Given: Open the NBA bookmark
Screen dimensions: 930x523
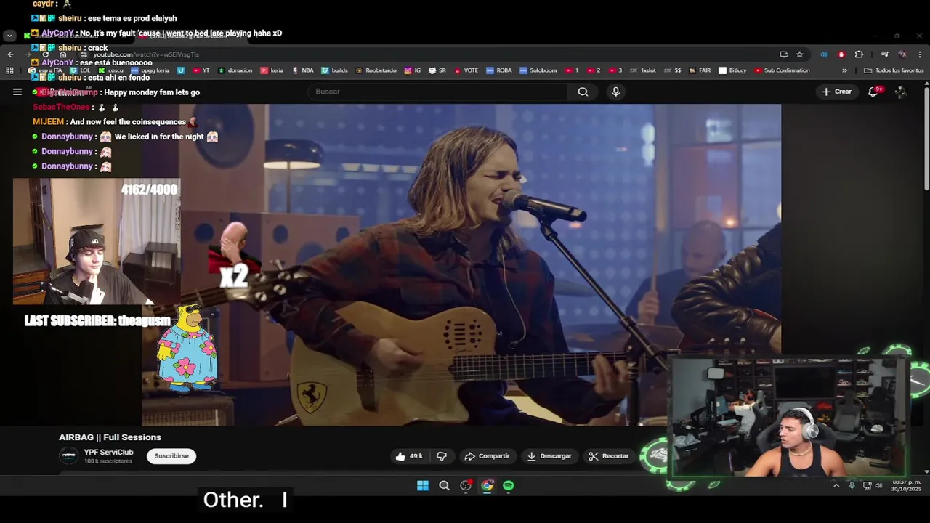Looking at the screenshot, I should click(302, 70).
